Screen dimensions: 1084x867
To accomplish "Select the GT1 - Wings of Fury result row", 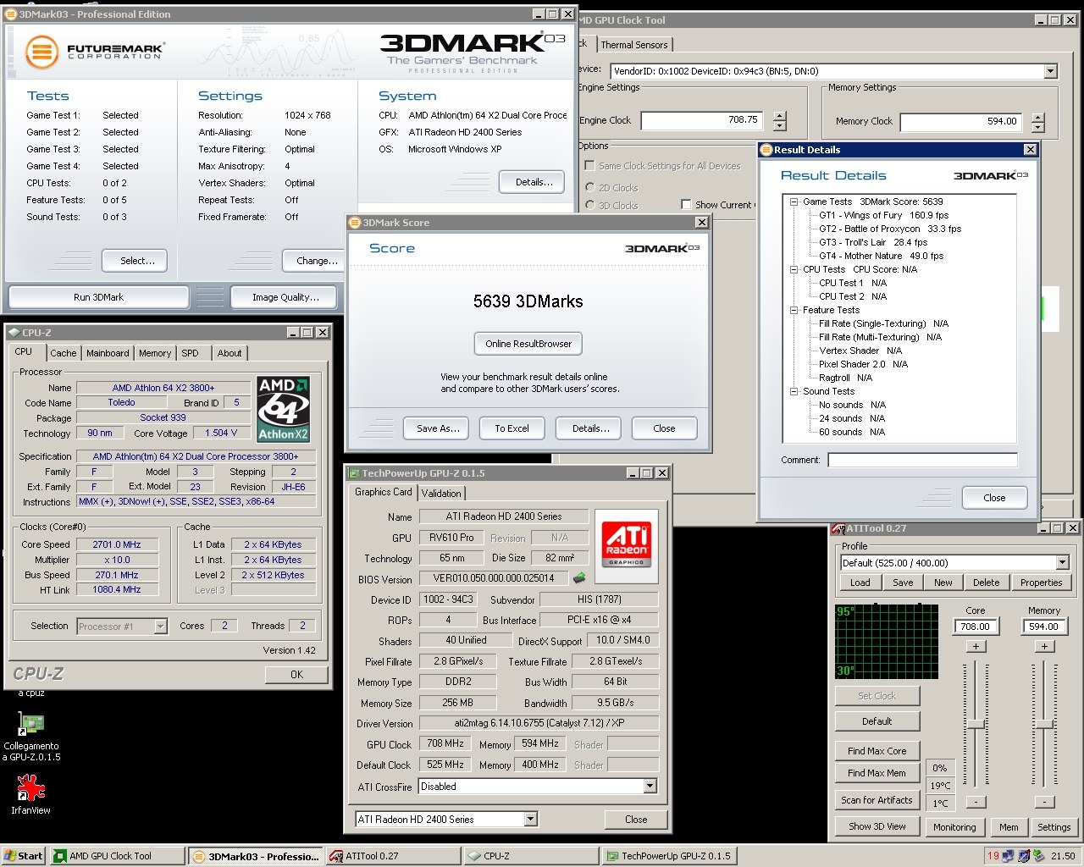I will (x=883, y=215).
